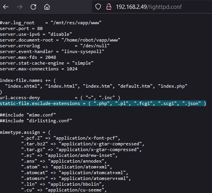Click the ".cu" cu-seeme line
This screenshot has height=193, width=212.
[x=64, y=190]
